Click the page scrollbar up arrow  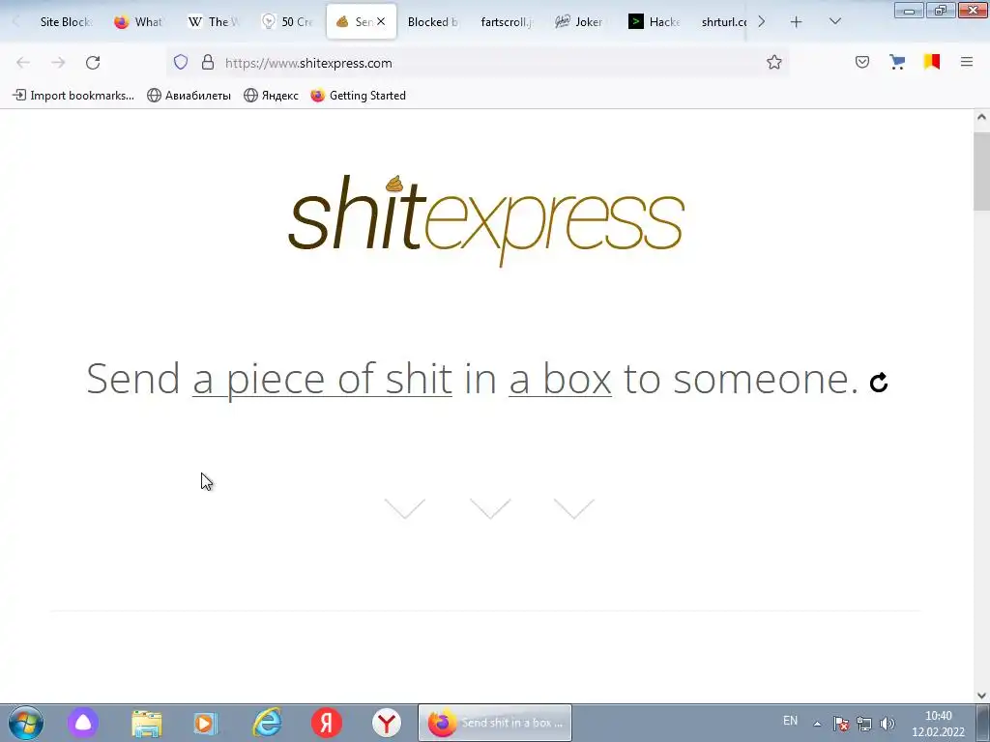[981, 117]
